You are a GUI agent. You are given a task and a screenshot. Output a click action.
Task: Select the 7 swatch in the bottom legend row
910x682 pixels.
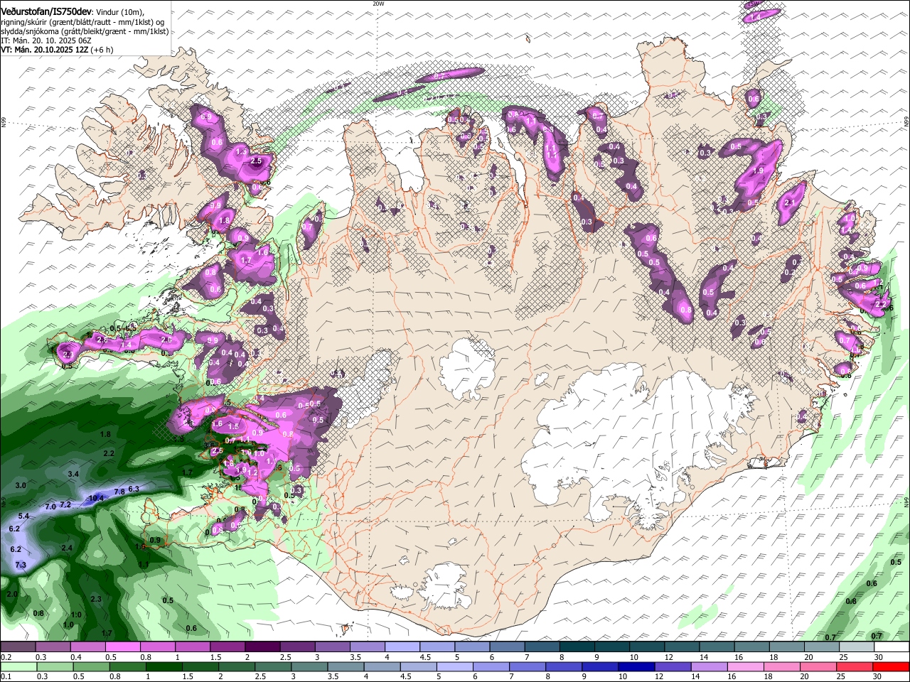pyautogui.click(x=528, y=667)
